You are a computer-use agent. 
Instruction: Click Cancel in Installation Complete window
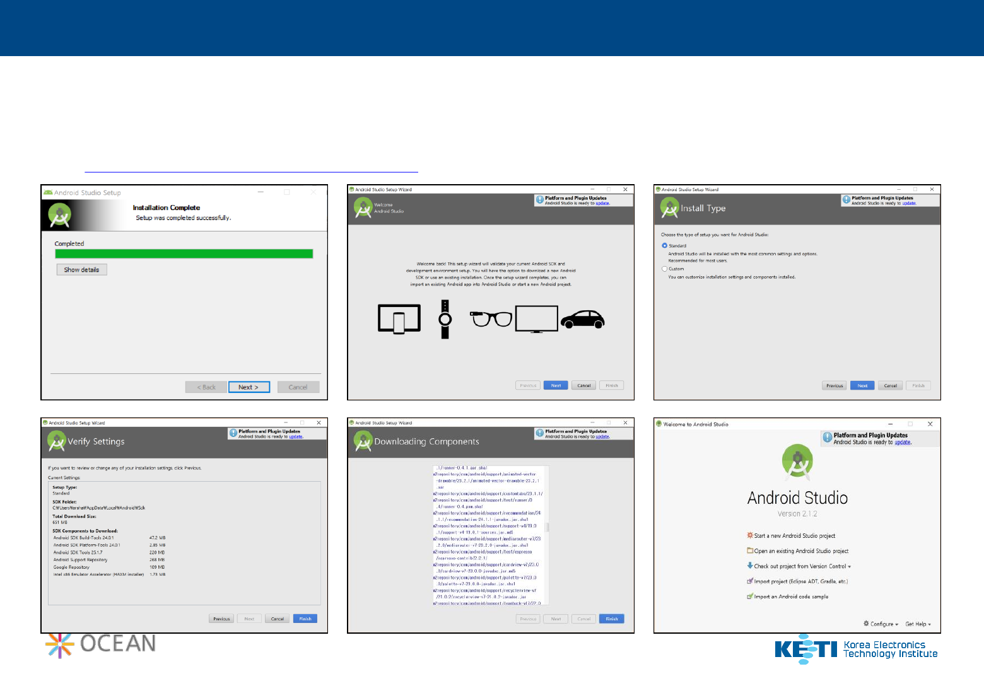pyautogui.click(x=298, y=387)
